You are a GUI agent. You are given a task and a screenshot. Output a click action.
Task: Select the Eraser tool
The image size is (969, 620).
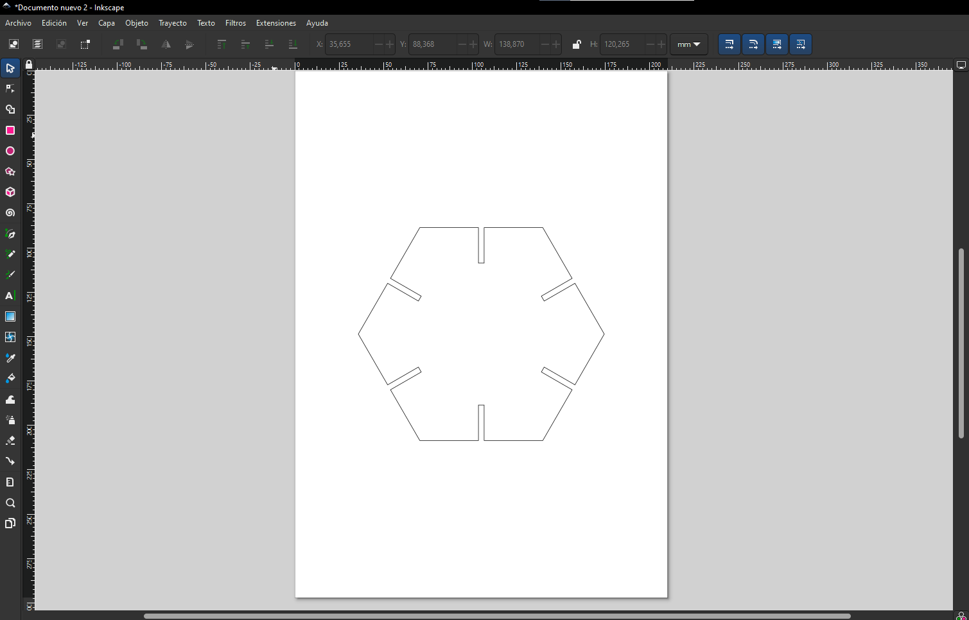10,441
